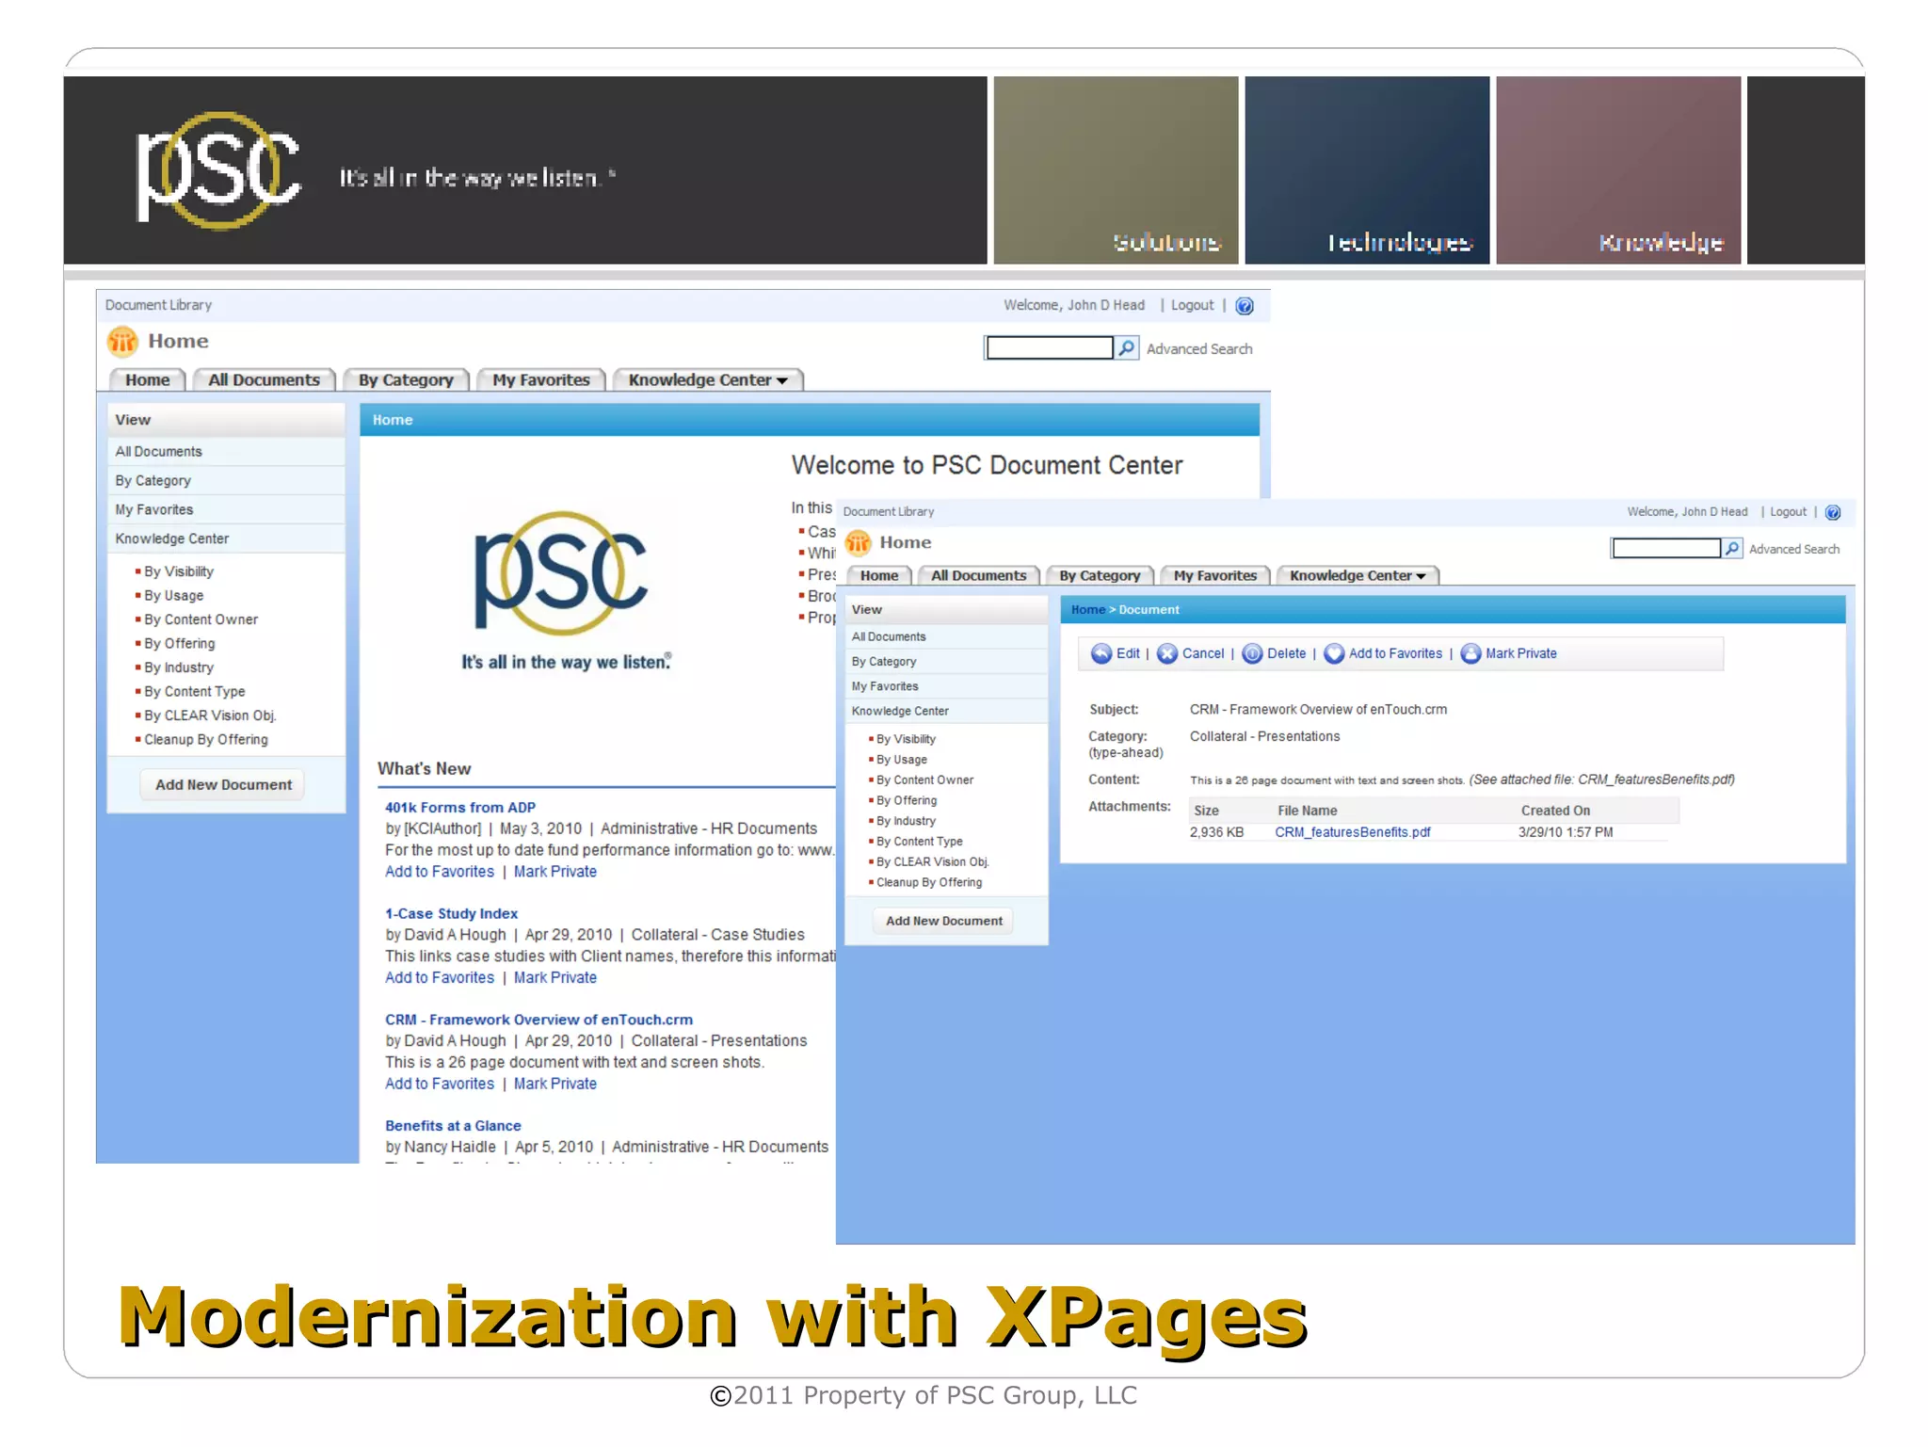
Task: Select Knowledge Center in back window sidebar
Action: pyautogui.click(x=226, y=539)
